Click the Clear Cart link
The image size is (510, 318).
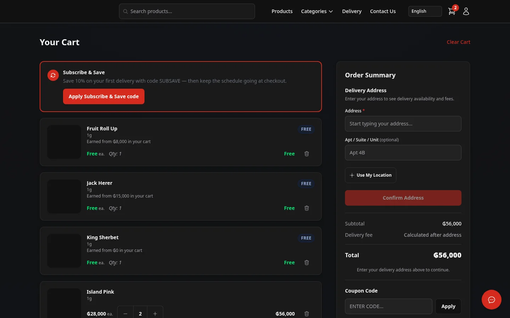pos(458,42)
